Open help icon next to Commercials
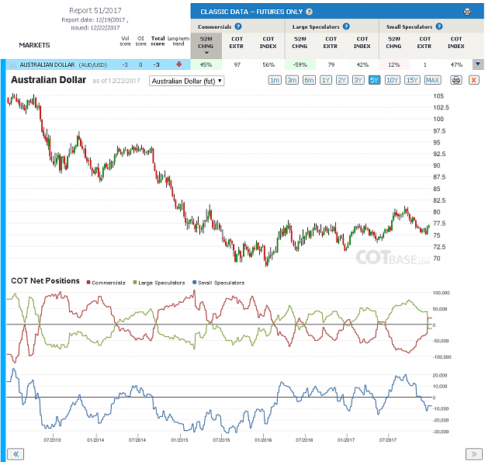The height and width of the screenshot is (462, 485). (238, 26)
